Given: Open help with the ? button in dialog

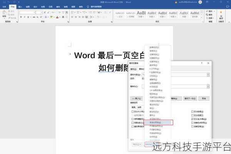Looking at the screenshot, I should pyautogui.click(x=202, y=63).
